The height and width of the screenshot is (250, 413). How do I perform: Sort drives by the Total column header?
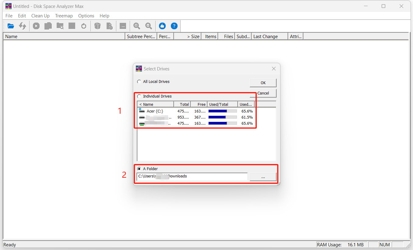pos(182,104)
